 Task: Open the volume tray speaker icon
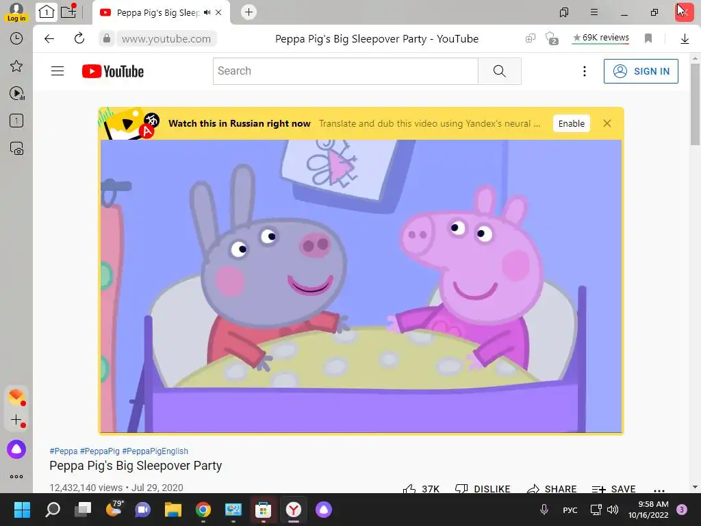(613, 510)
